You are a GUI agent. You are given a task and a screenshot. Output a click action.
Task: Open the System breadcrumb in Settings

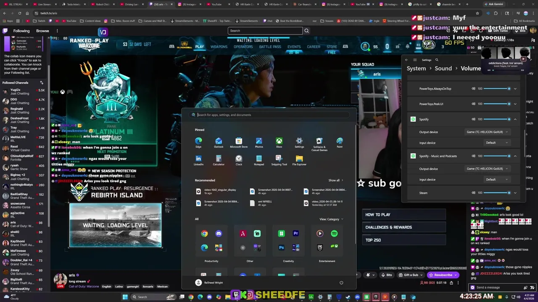tap(416, 68)
